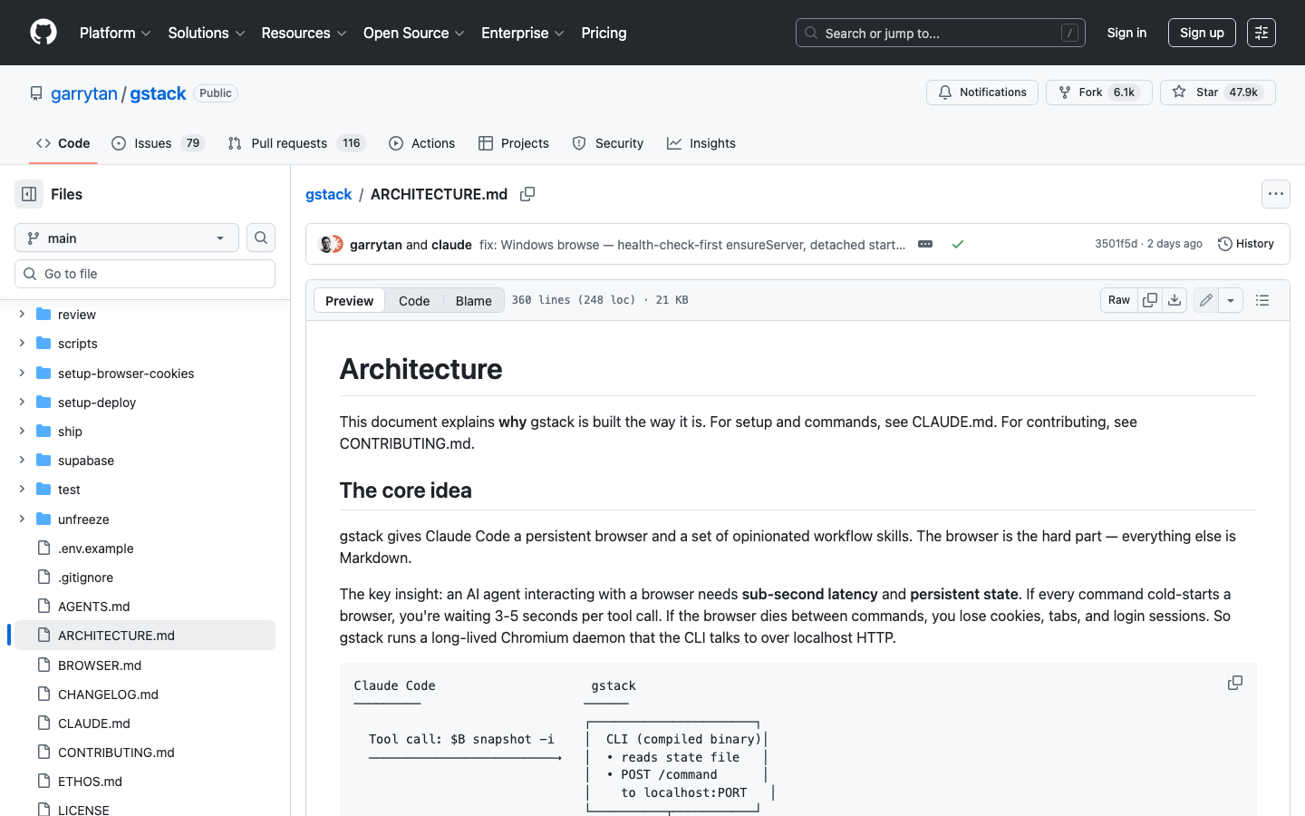The height and width of the screenshot is (816, 1305).
Task: Expand the setup-deploy folder
Action: 22,402
